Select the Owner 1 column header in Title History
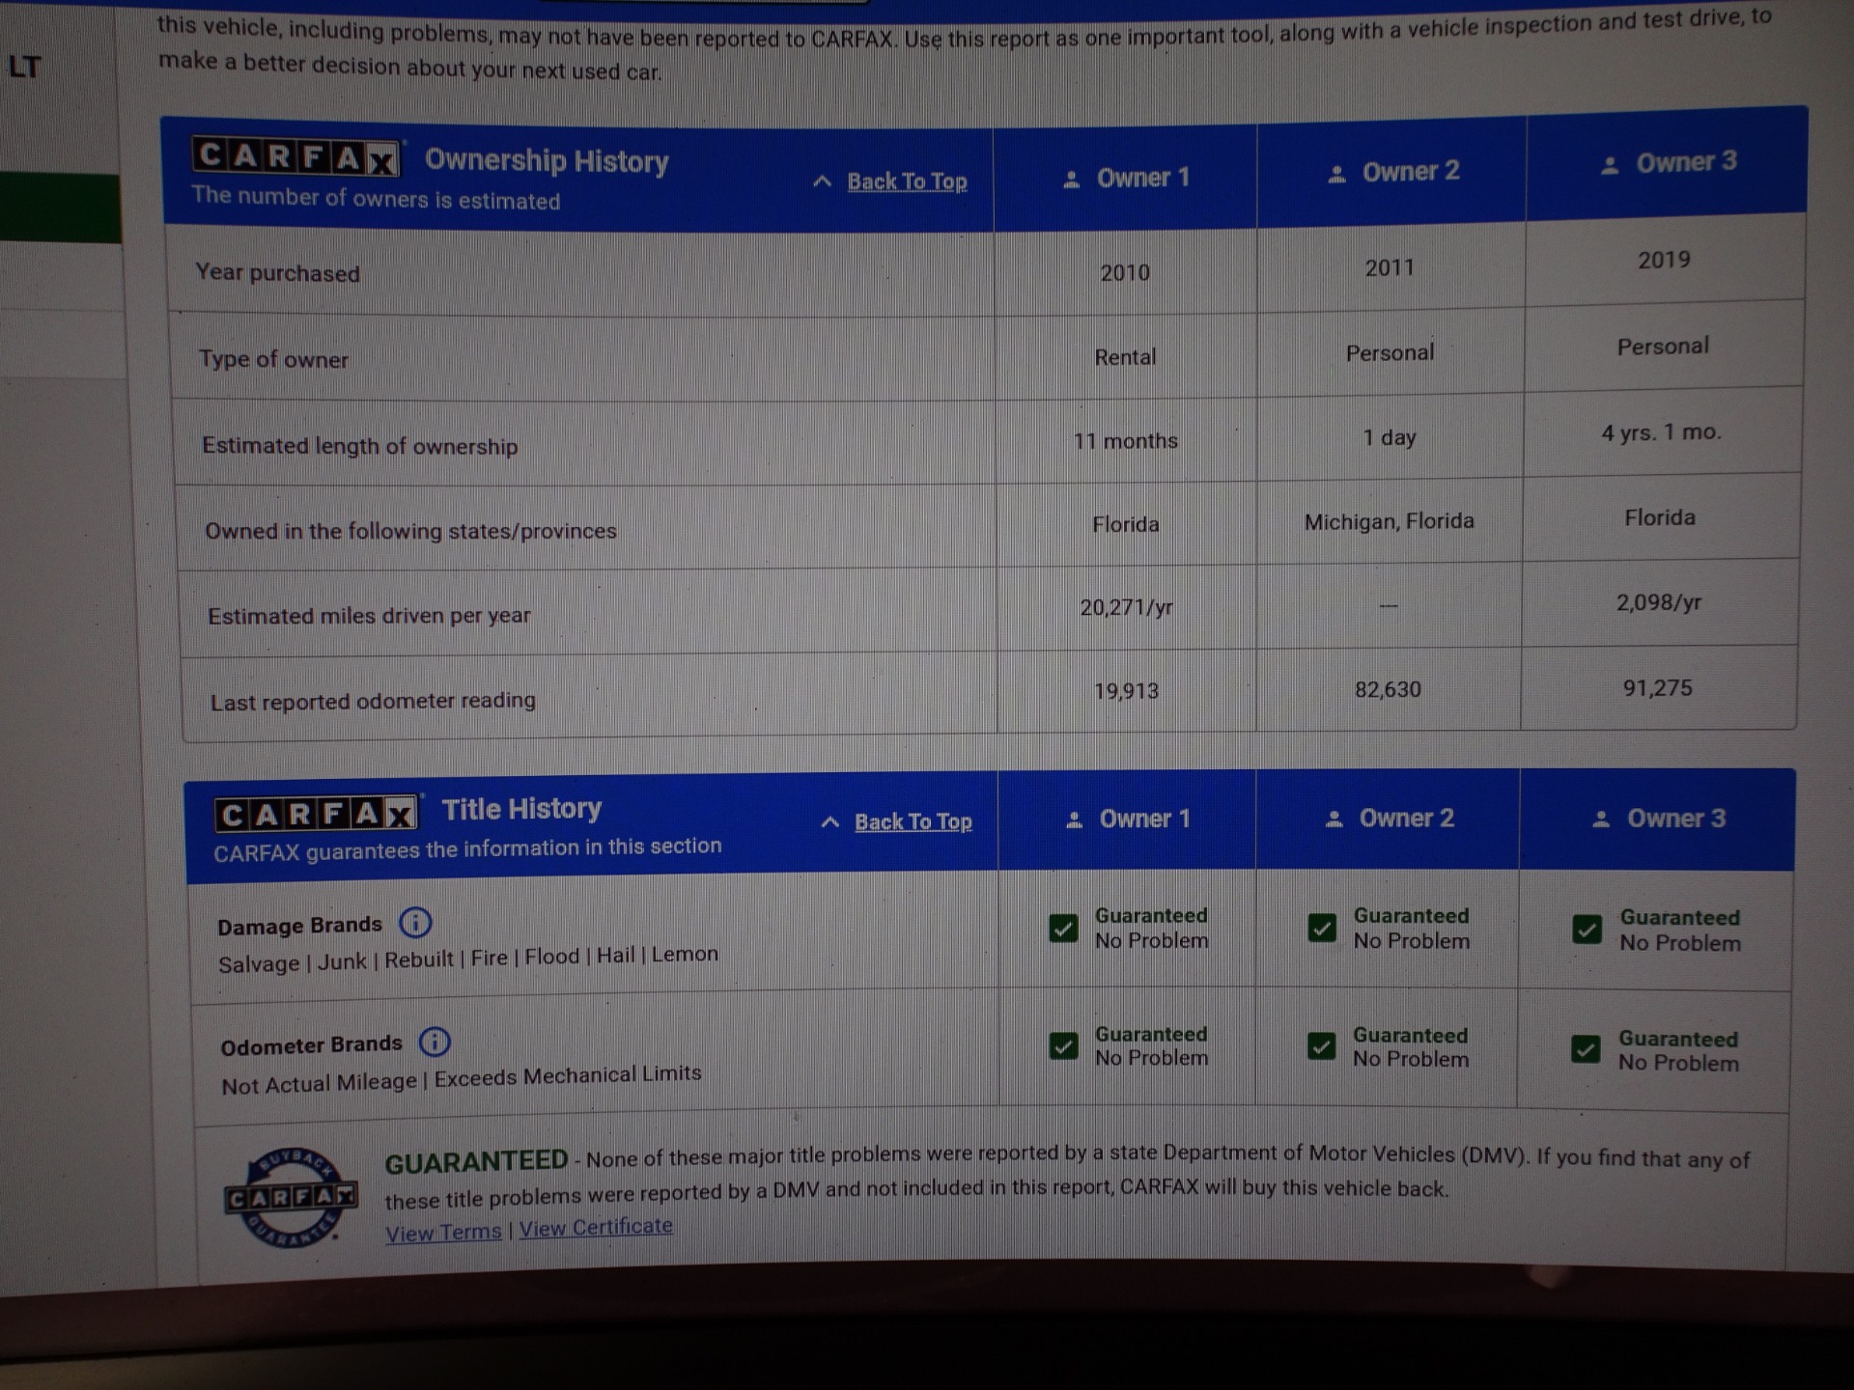Image resolution: width=1854 pixels, height=1390 pixels. [x=1127, y=820]
